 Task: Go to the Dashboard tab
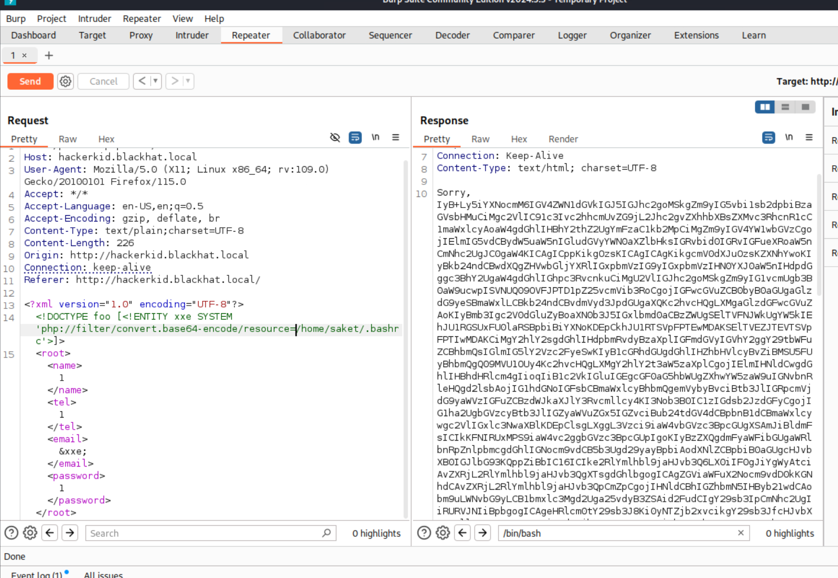[x=34, y=35]
